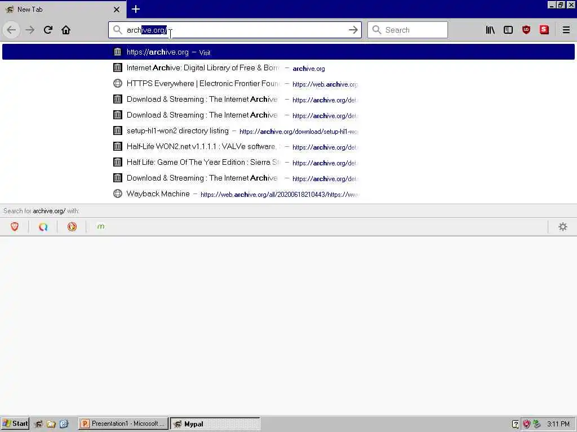Click the green tray icon beside the clock
Viewport: 577px width, 432px height.
tap(537, 424)
